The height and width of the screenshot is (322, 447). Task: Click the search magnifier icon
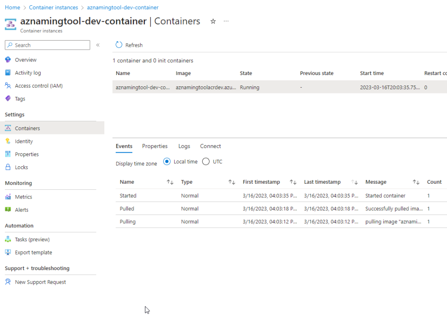coord(10,45)
